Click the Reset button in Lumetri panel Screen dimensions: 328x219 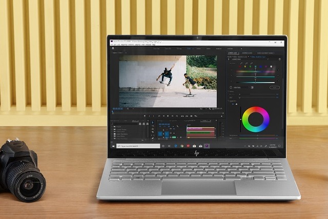(x=274, y=87)
